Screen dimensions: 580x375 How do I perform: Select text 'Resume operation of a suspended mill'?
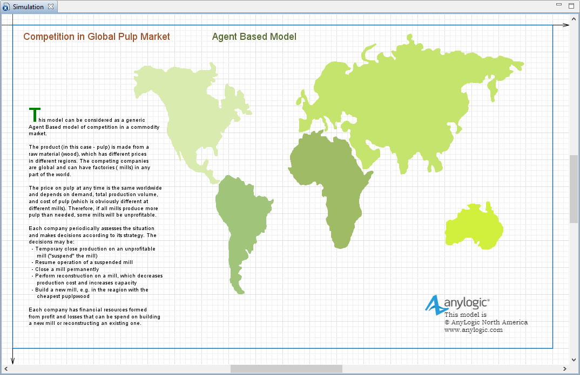(x=84, y=262)
